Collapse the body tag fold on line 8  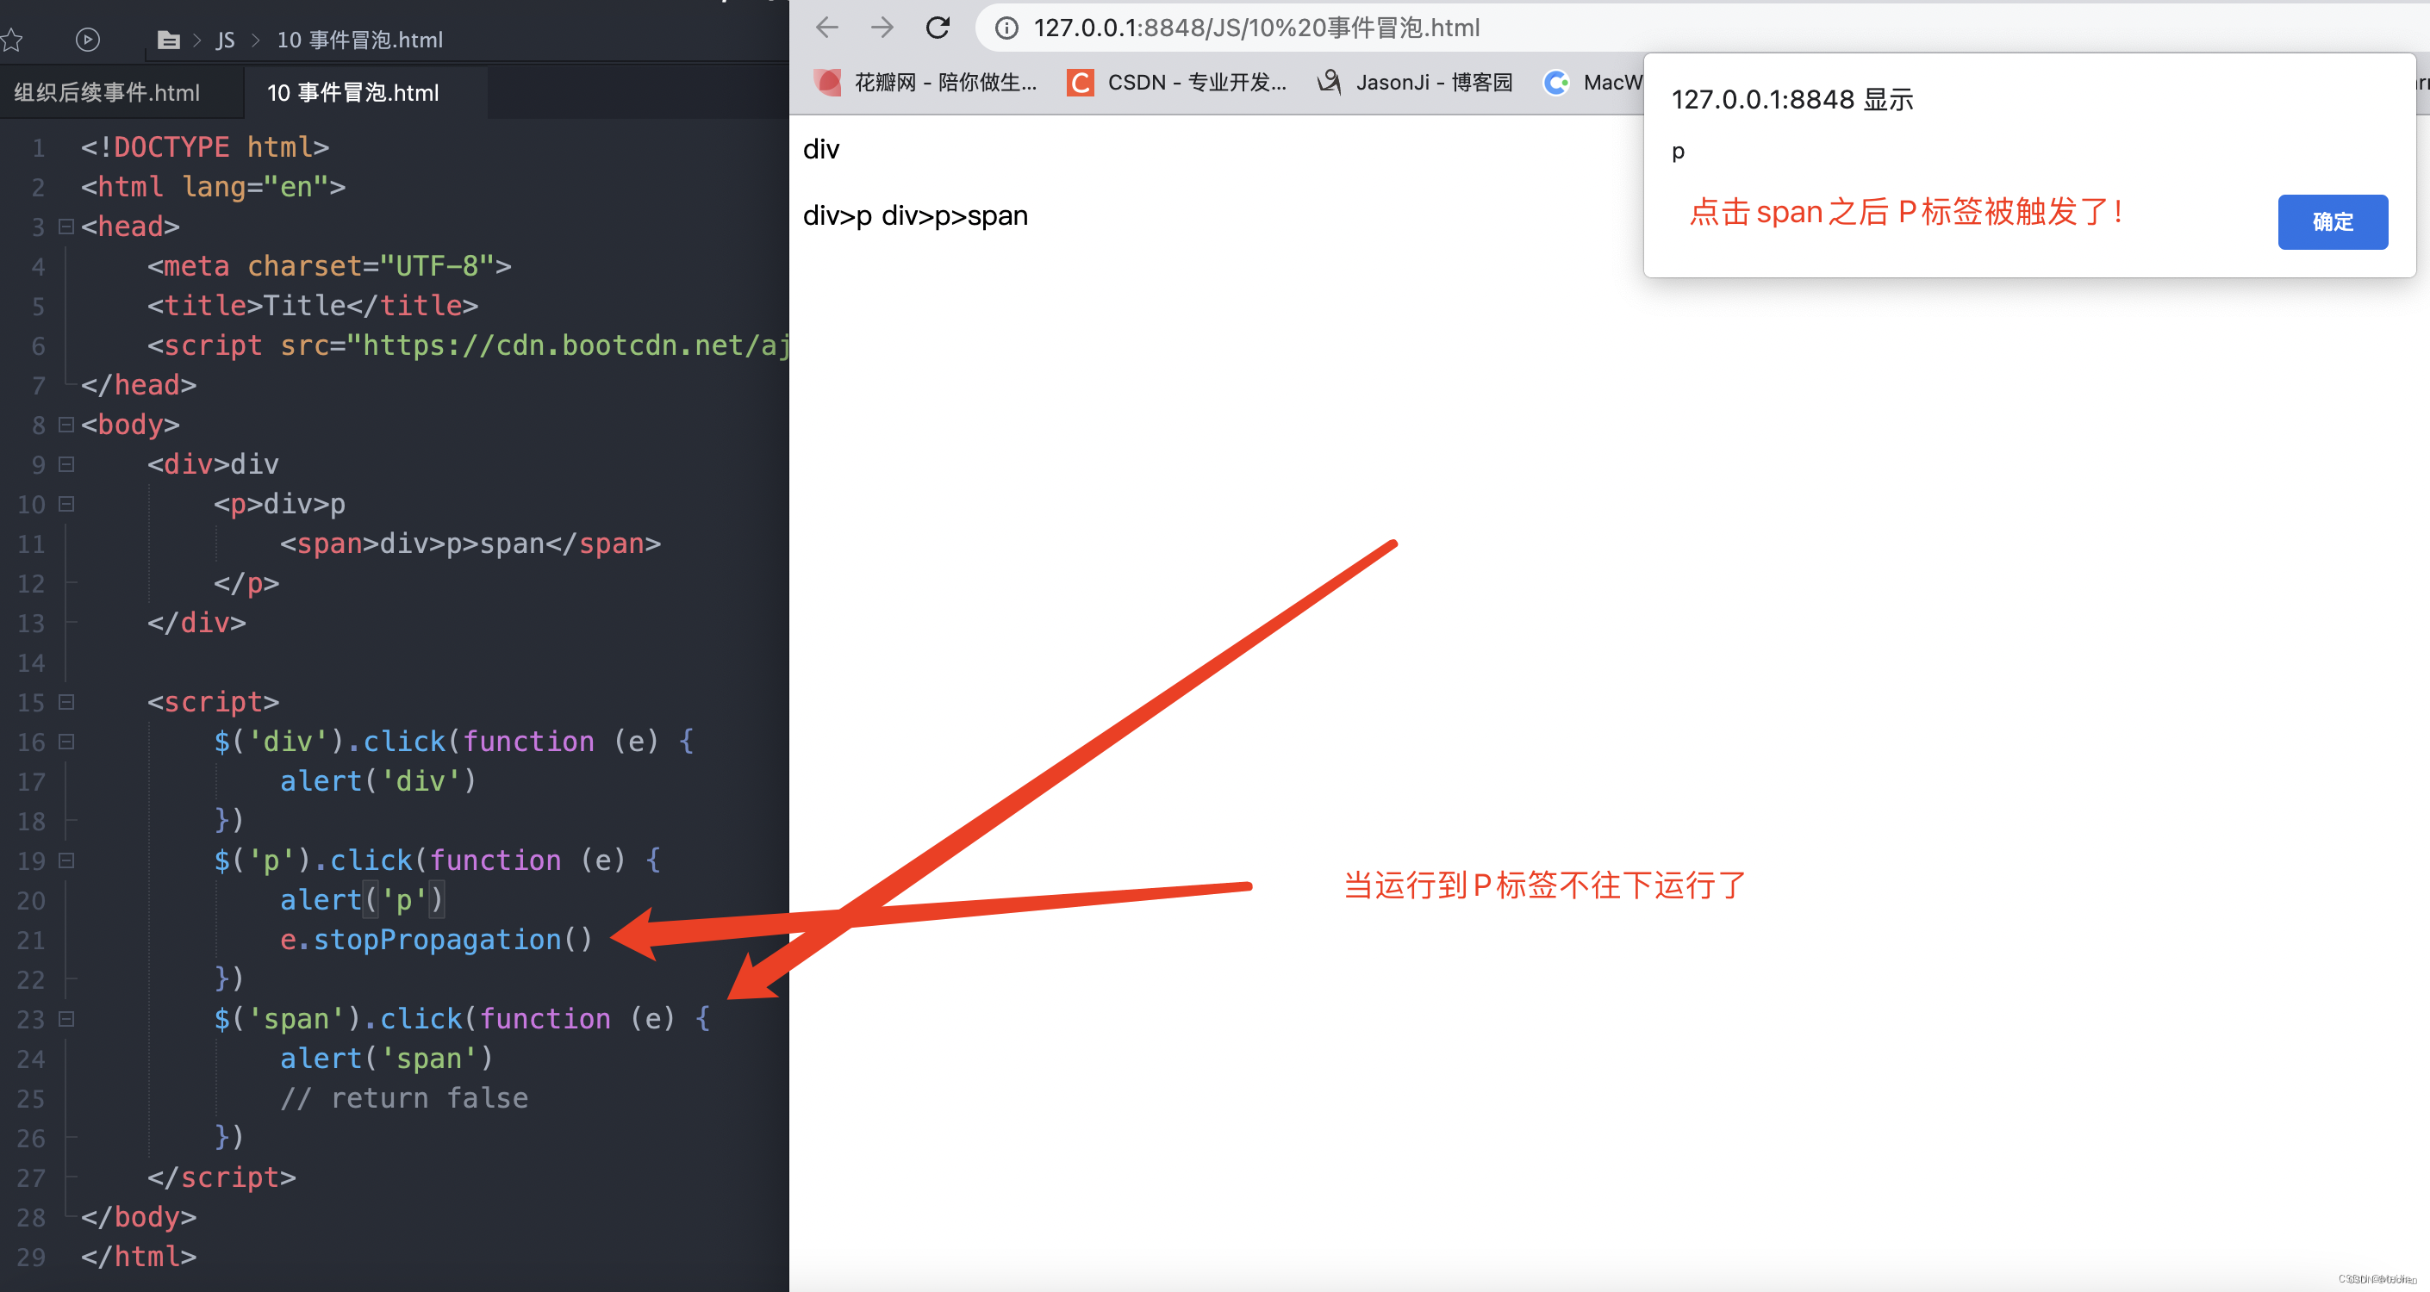coord(66,425)
